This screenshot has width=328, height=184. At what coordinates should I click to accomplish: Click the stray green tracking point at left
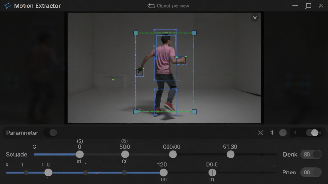(x=113, y=80)
